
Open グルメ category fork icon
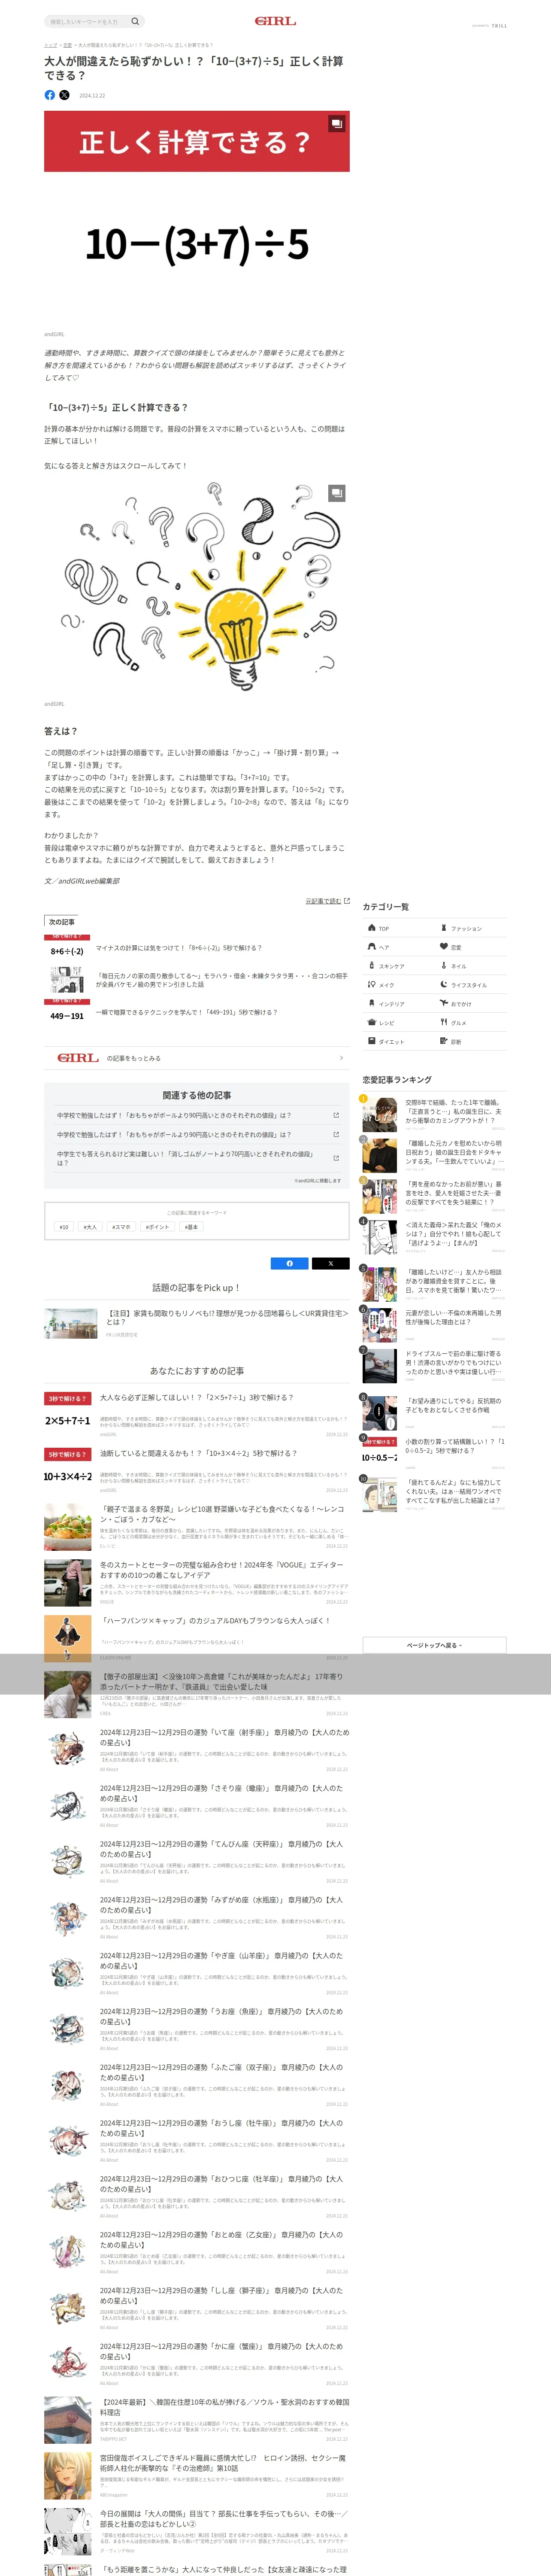click(x=444, y=1022)
